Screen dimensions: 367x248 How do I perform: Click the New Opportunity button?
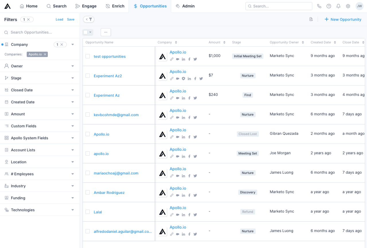click(x=343, y=19)
